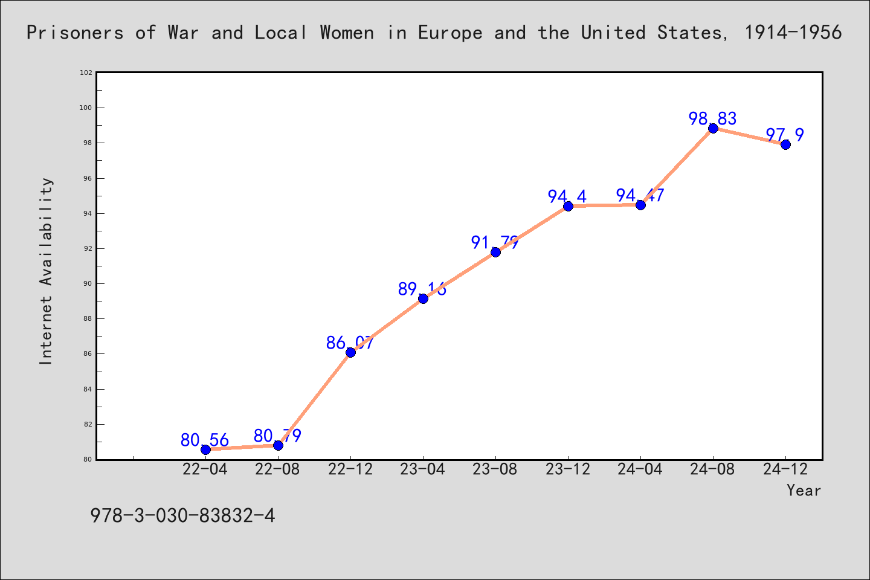Click the 22-08 x-axis tick label
This screenshot has height=580, width=870.
278,469
